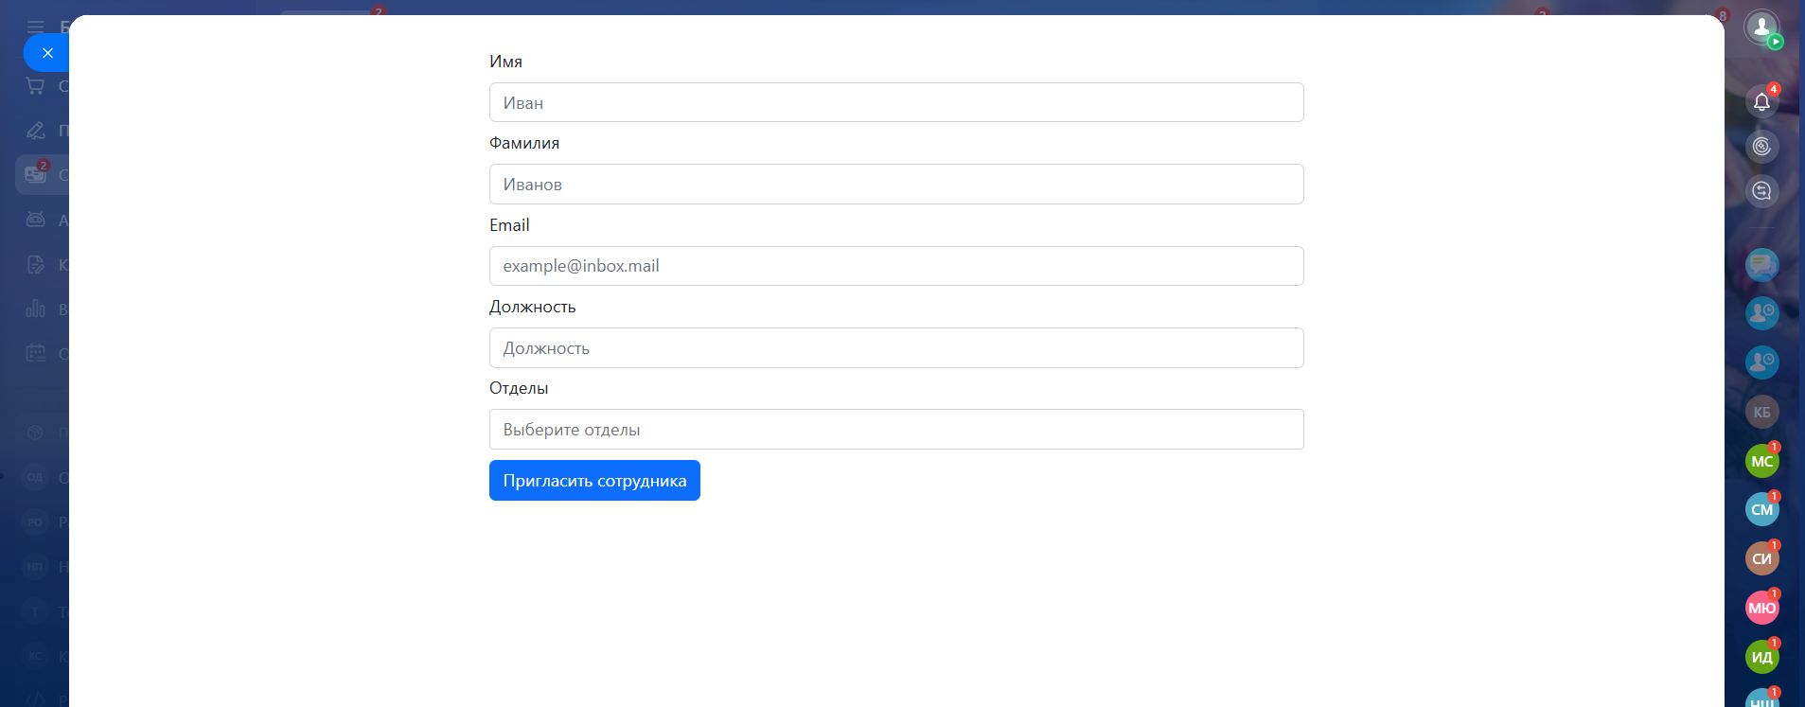Click into the Email input field

click(895, 266)
